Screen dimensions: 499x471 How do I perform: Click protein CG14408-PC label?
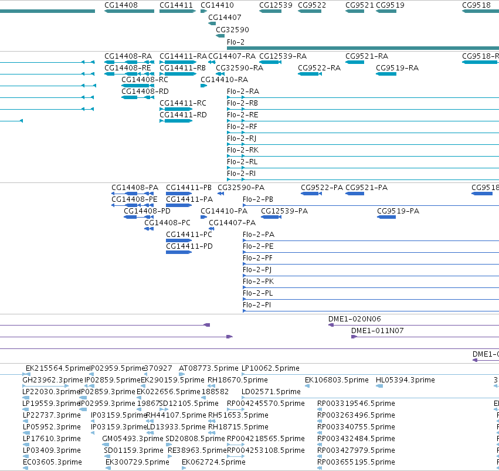167,223
